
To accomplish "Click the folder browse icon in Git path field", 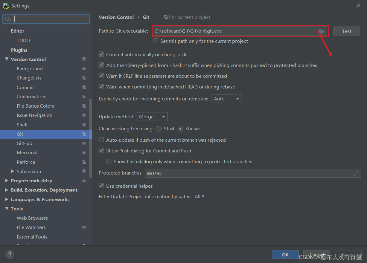I will tap(322, 31).
